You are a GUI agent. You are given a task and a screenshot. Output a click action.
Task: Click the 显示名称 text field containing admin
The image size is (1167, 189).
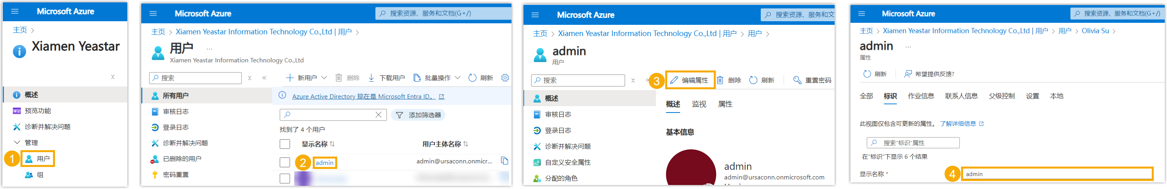pos(1057,174)
